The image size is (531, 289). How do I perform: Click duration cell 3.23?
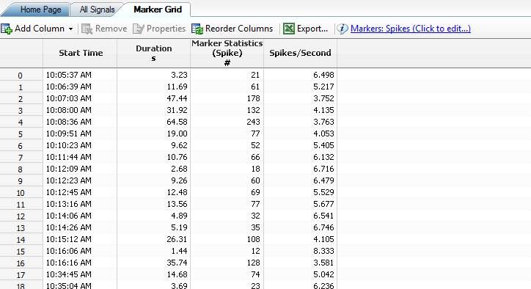coord(179,75)
